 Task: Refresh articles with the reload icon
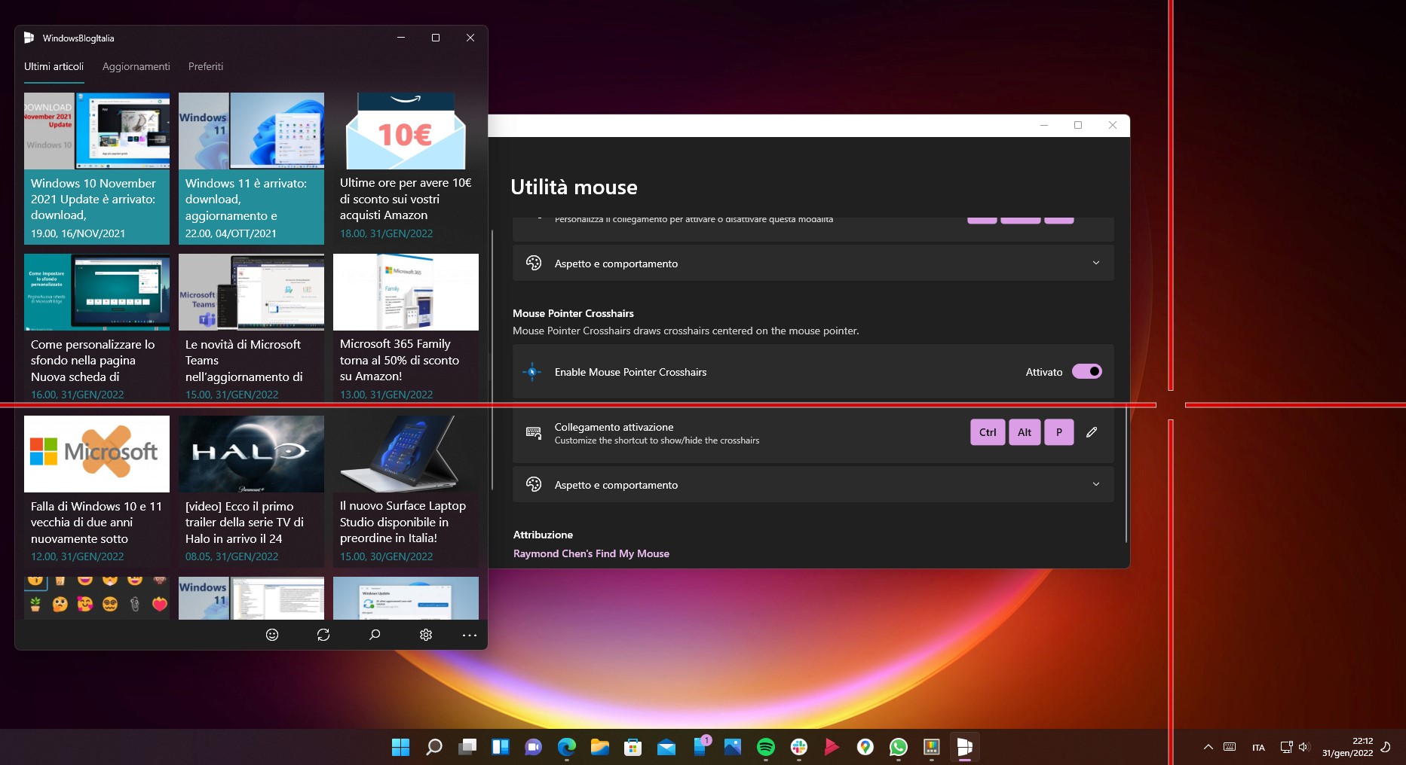pyautogui.click(x=323, y=635)
